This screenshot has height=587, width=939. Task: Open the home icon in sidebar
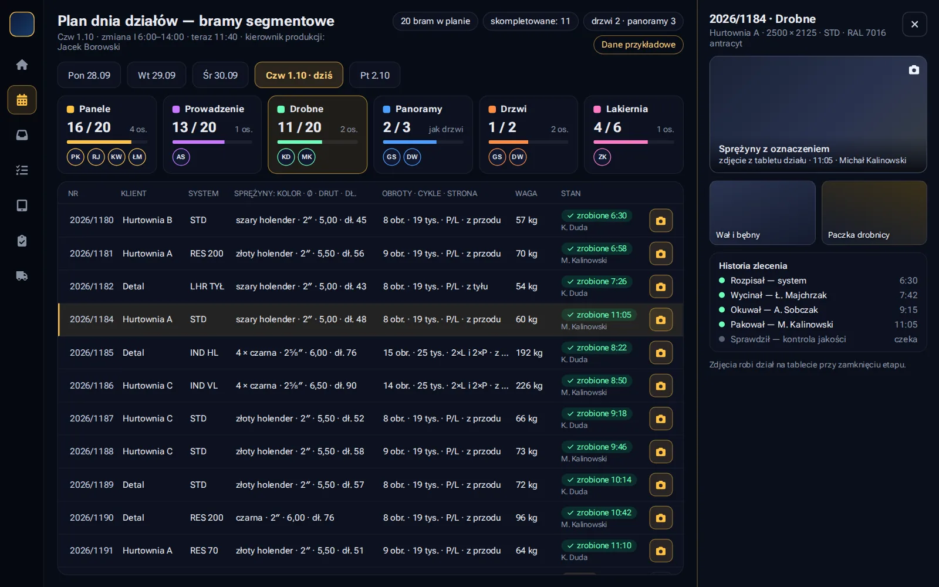[x=22, y=65]
